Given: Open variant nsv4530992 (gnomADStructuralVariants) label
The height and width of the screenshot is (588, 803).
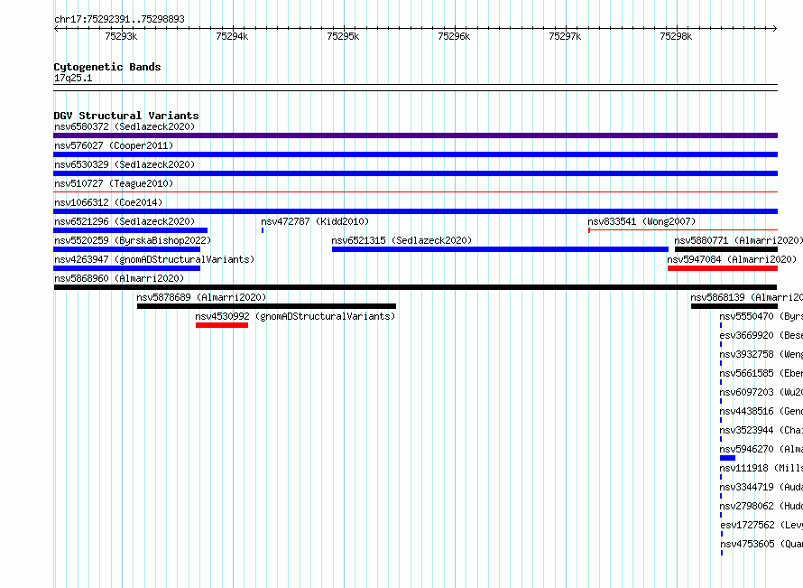Looking at the screenshot, I should (296, 316).
